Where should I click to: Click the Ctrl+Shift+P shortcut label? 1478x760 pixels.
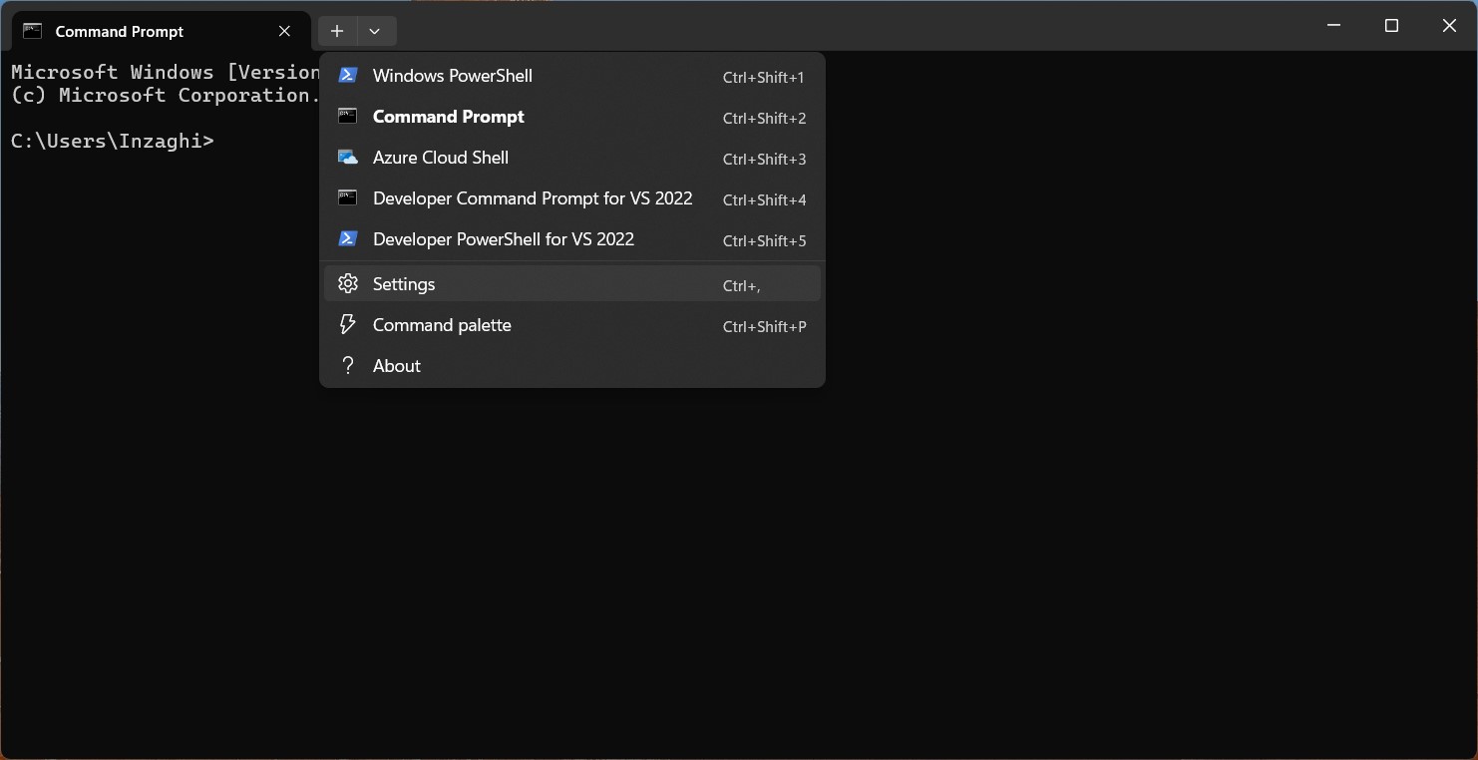(x=764, y=326)
